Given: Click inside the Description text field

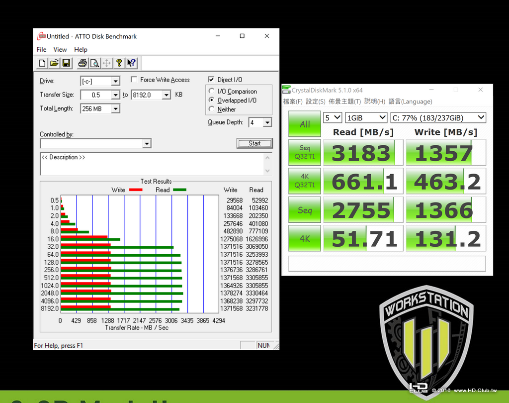Looking at the screenshot, I should point(153,164).
